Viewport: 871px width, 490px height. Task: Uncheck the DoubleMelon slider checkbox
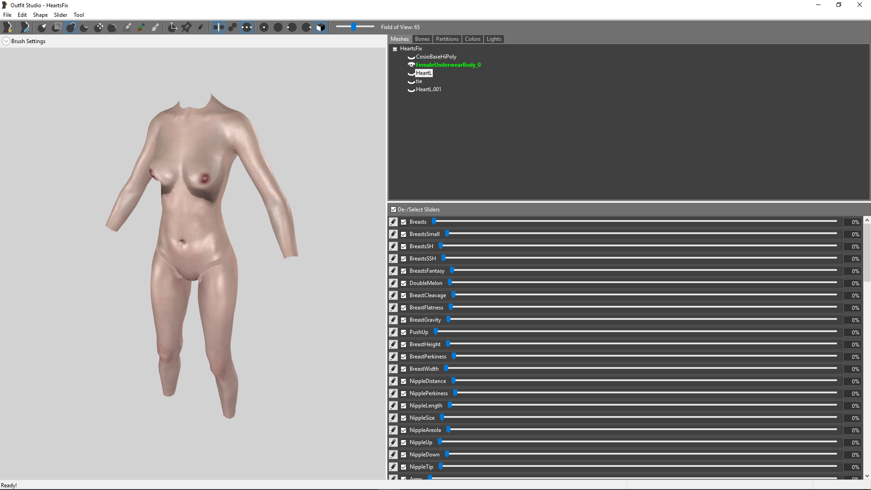tap(403, 284)
